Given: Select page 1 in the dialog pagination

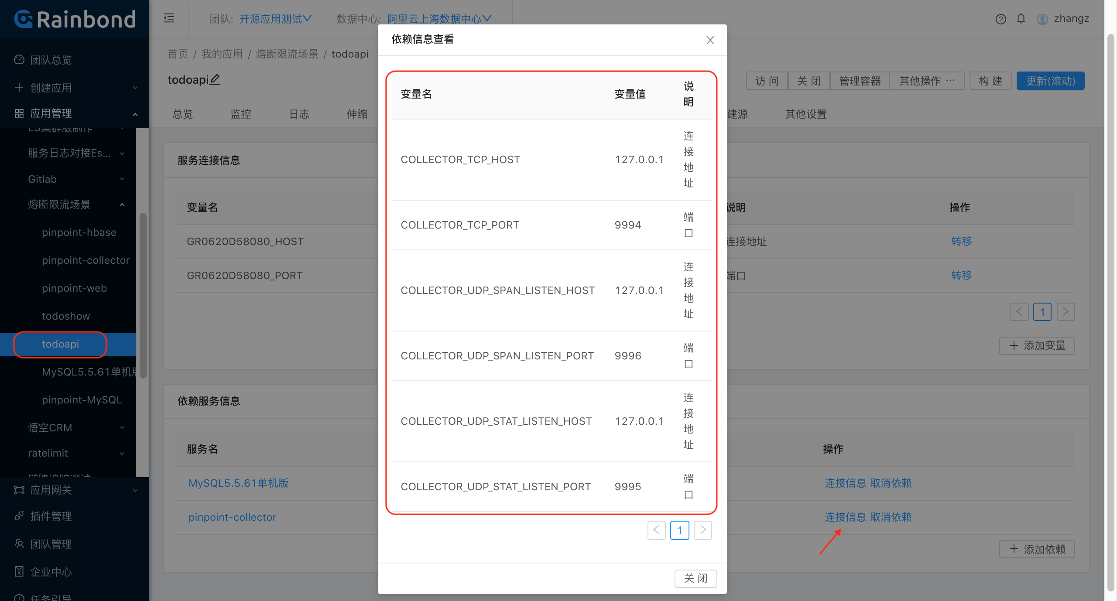Looking at the screenshot, I should 680,530.
